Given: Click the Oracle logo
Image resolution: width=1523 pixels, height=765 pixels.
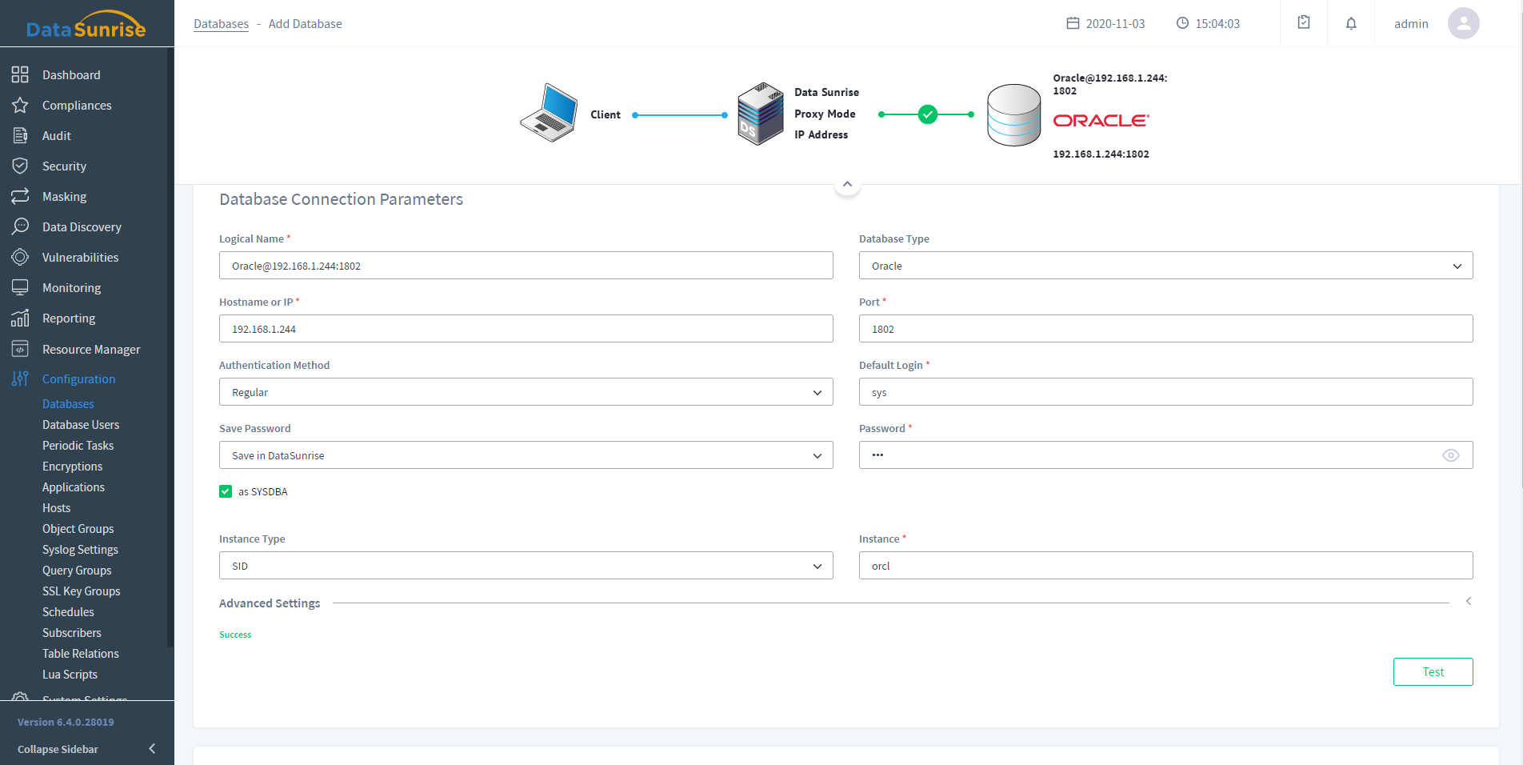Looking at the screenshot, I should click(1101, 120).
